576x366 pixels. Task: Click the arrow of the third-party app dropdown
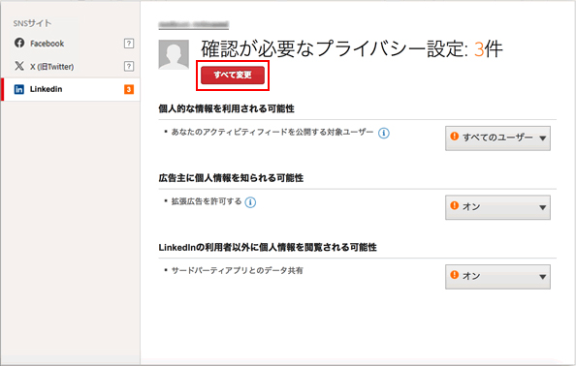tap(543, 277)
